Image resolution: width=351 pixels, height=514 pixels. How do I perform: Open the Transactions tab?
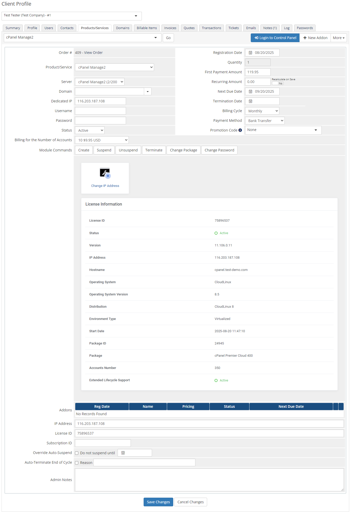point(211,28)
